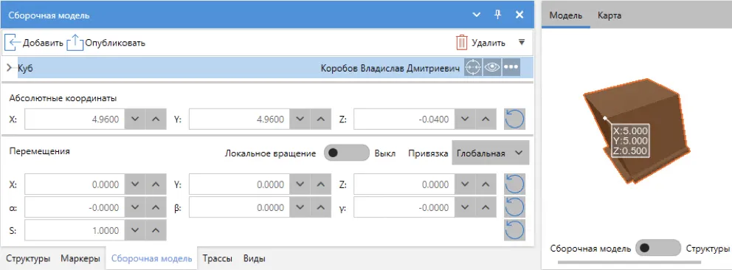The width and height of the screenshot is (732, 270).
Task: Click the S scale field 1.0000
Action: coord(75,230)
